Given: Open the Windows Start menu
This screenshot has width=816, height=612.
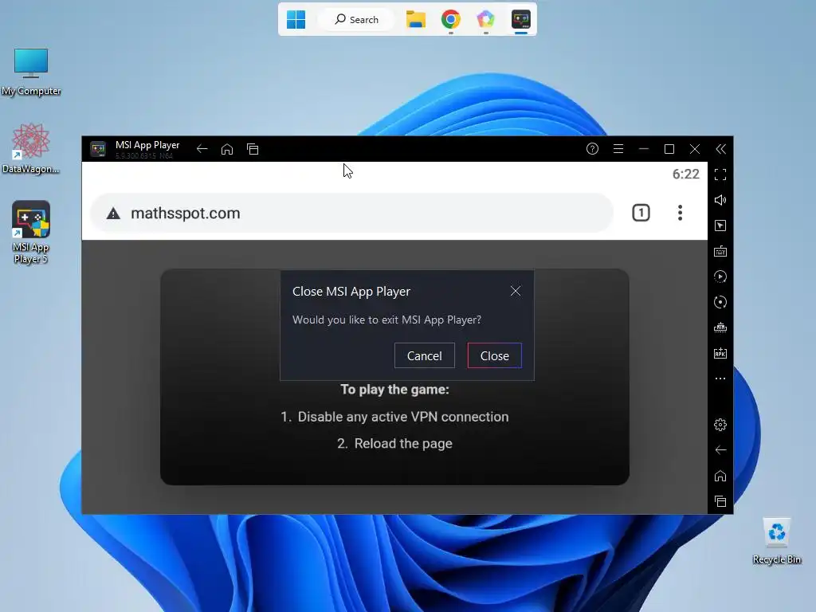Looking at the screenshot, I should [296, 19].
